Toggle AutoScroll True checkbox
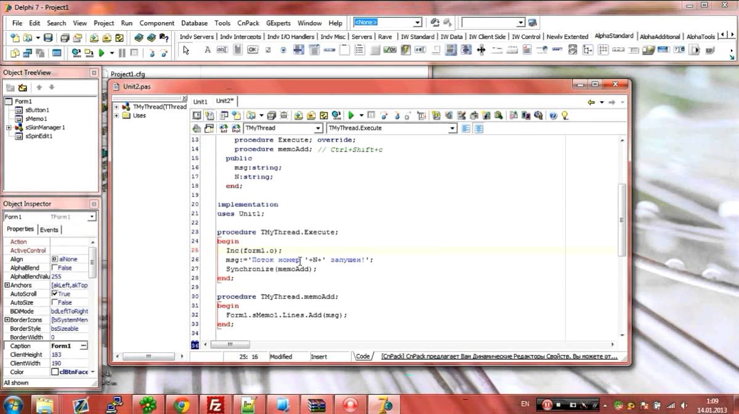The image size is (739, 414). coord(55,294)
